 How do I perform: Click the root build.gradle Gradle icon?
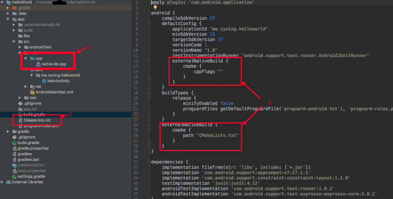pos(14,143)
